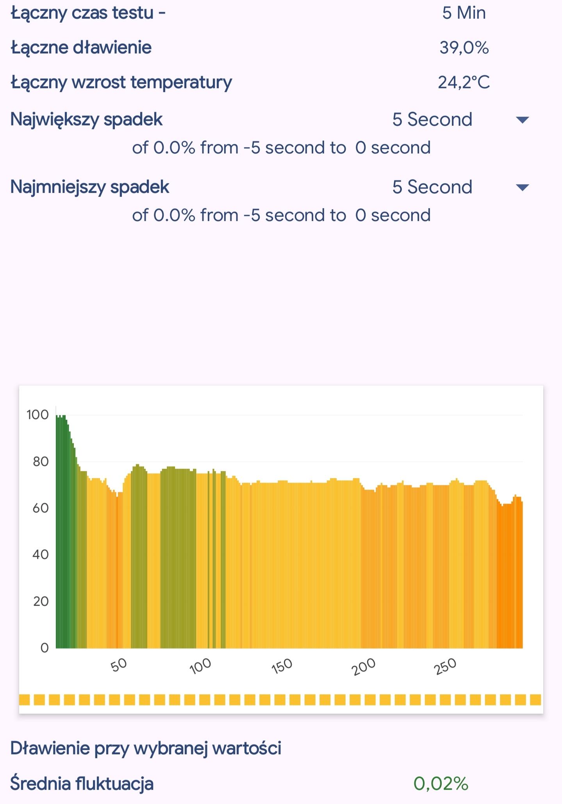Open the "5 Second" selector for Najmniejszy spadek

432,187
